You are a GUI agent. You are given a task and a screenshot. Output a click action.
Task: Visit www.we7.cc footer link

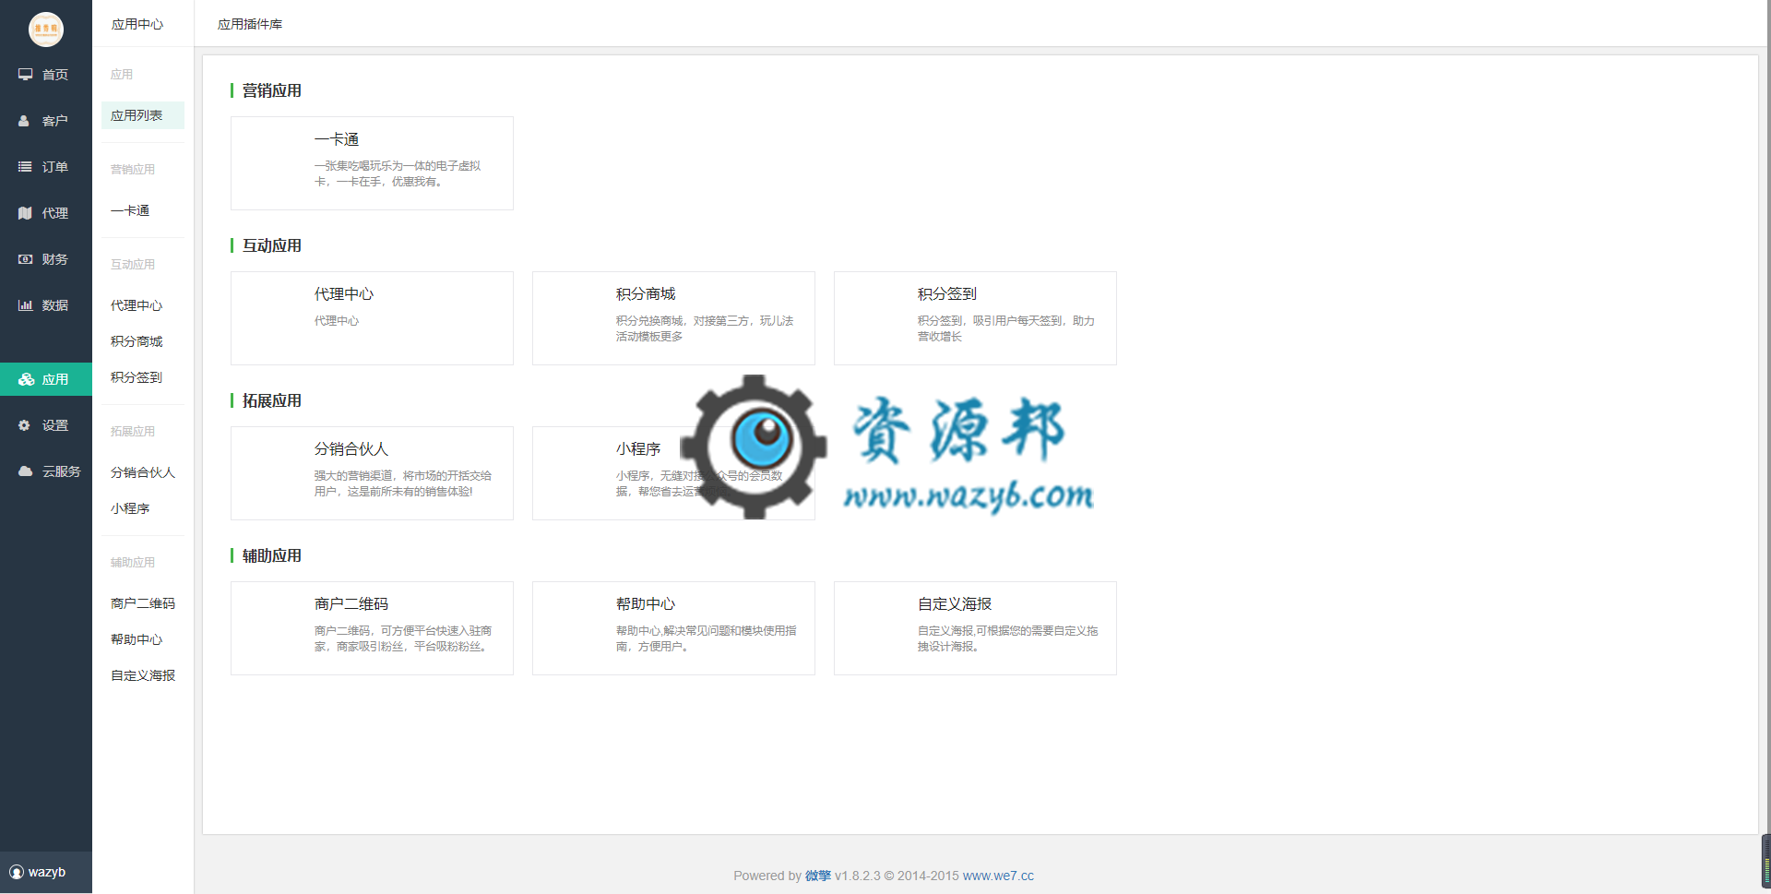tap(998, 876)
